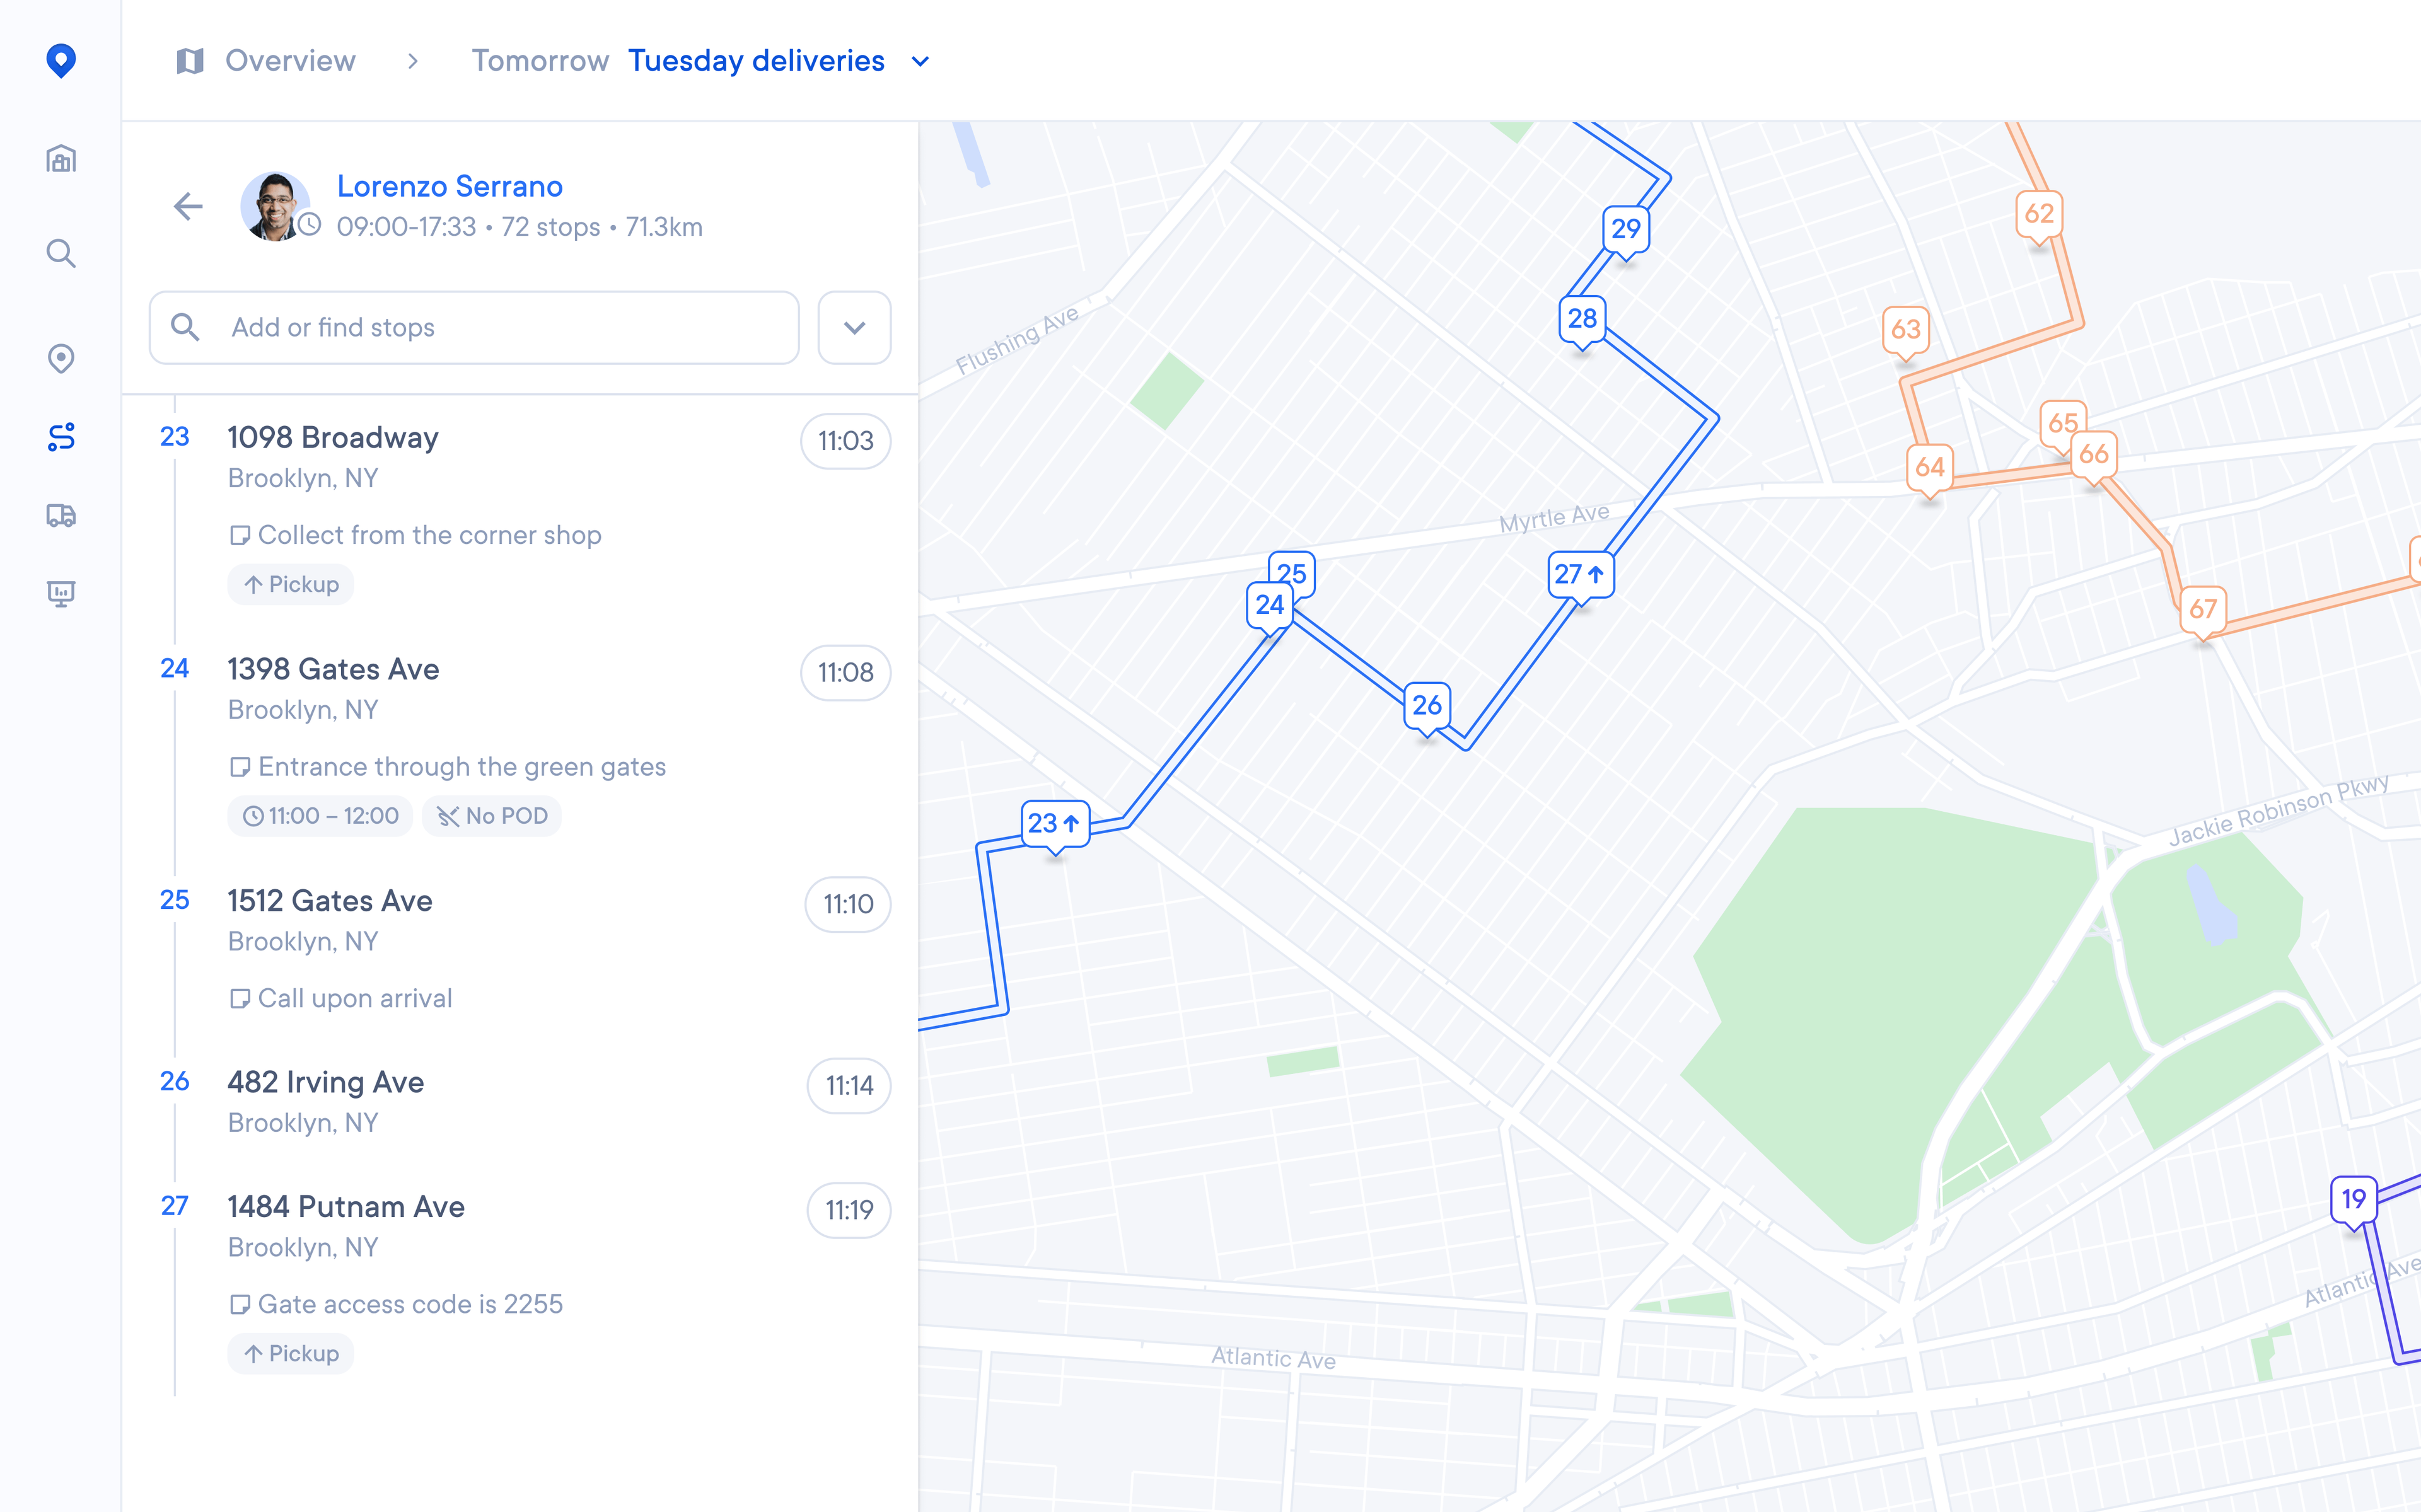Viewport: 2421px width, 1512px height.
Task: Click note Collect from the corner shop
Action: tap(430, 536)
